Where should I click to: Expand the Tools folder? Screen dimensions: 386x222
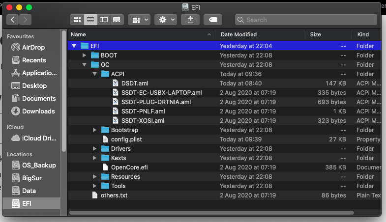[94, 186]
